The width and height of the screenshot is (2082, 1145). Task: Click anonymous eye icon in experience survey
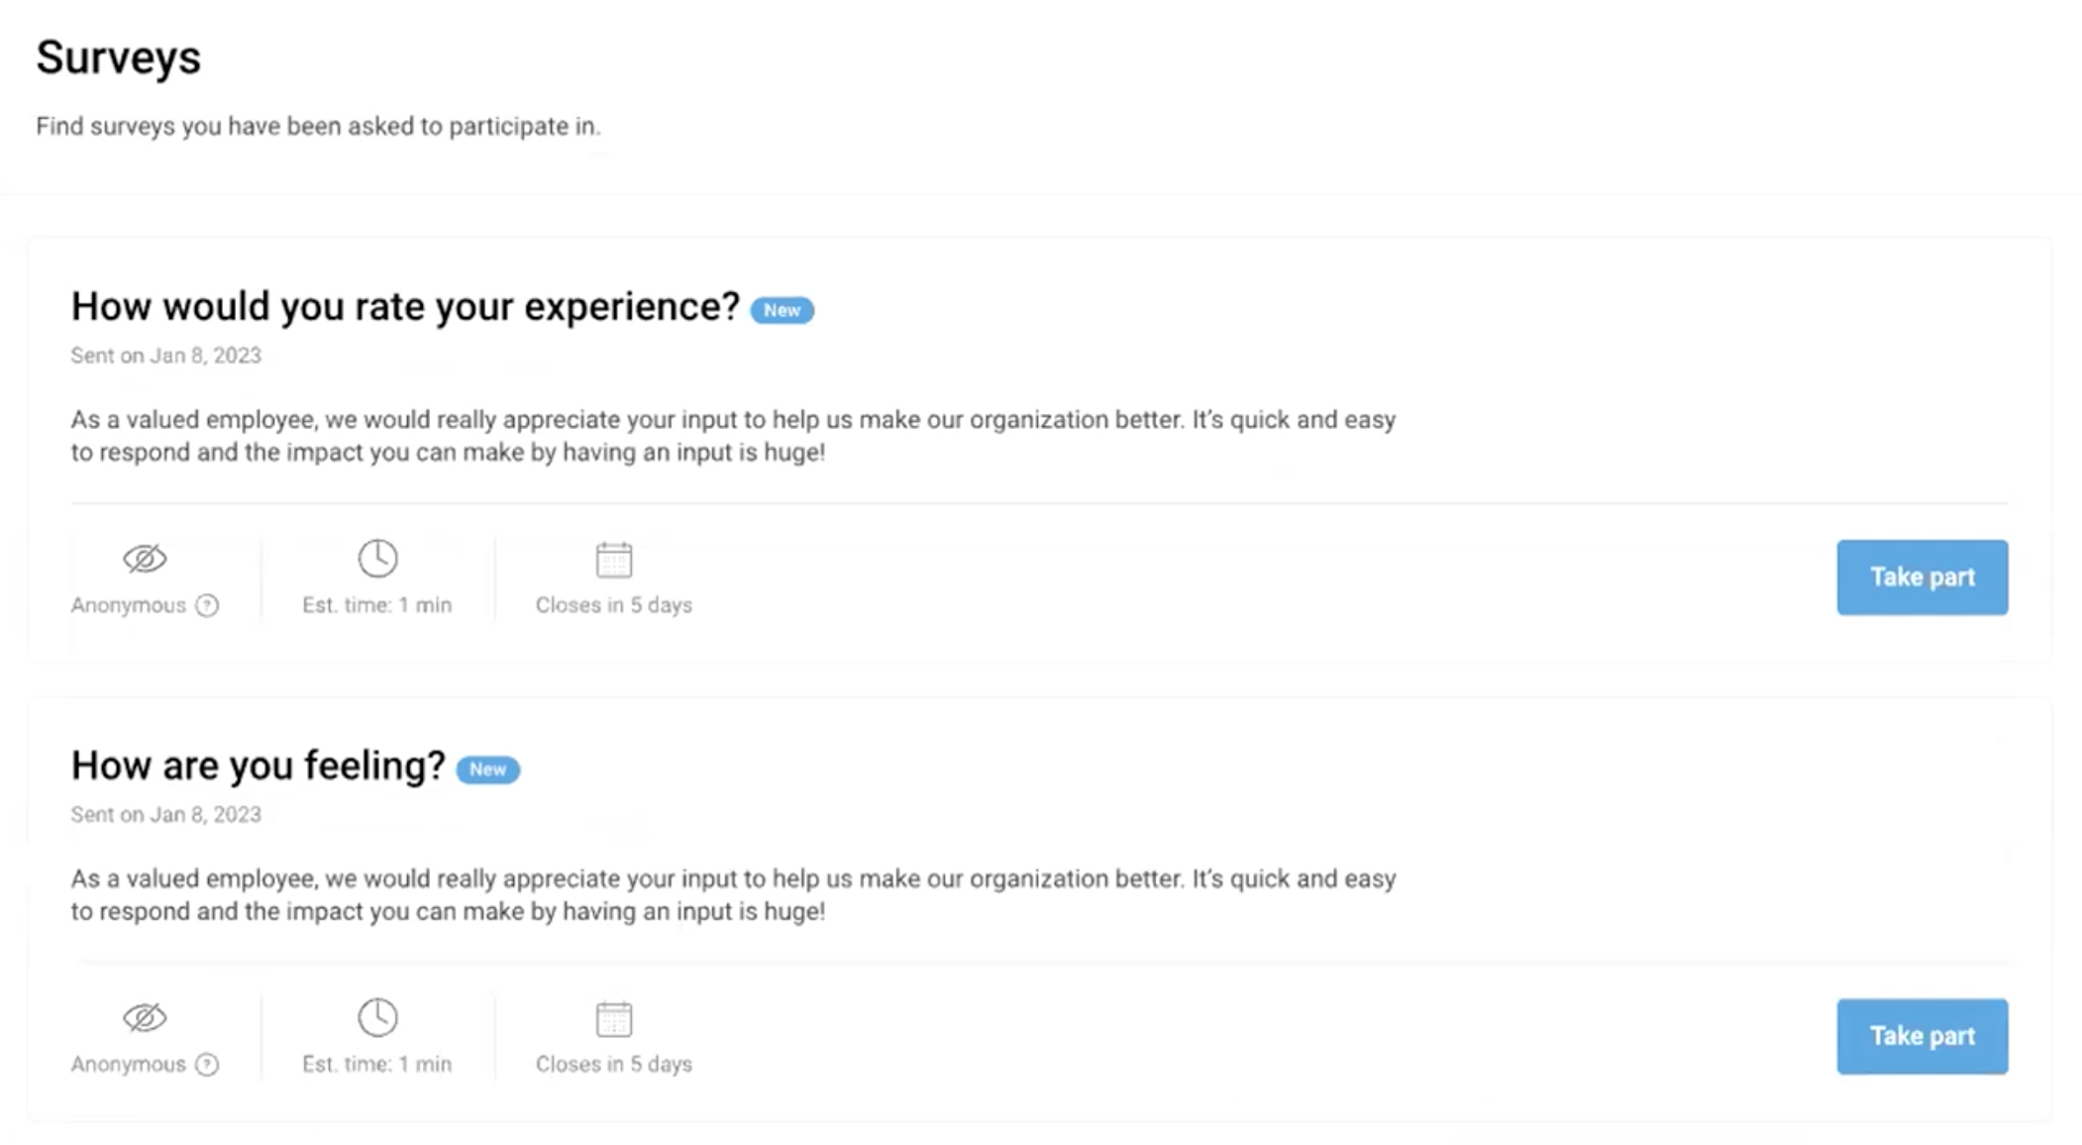pos(145,559)
